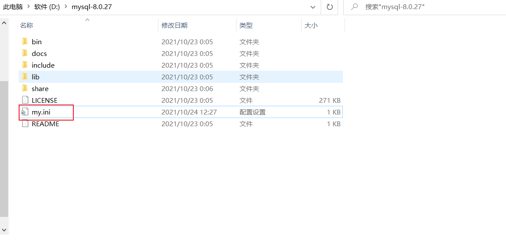
Task: Select the LICENSE file name
Action: (x=45, y=100)
